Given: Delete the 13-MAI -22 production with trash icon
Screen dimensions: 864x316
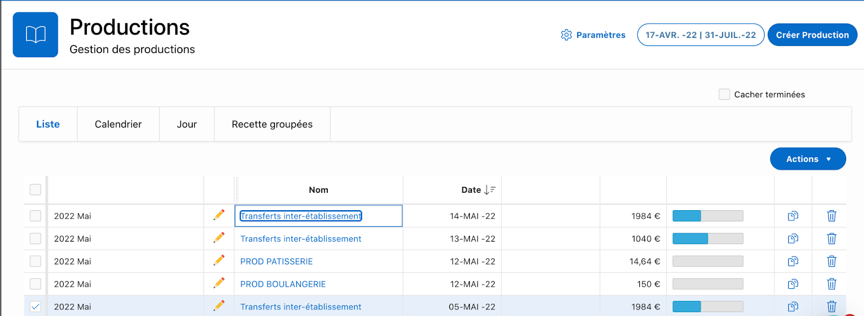Looking at the screenshot, I should tap(832, 239).
